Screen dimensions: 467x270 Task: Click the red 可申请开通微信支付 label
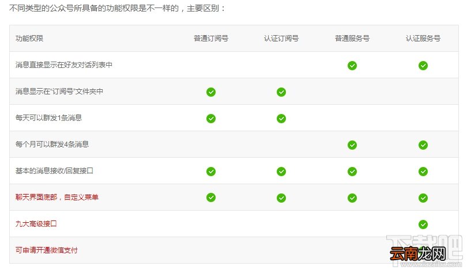pos(47,250)
